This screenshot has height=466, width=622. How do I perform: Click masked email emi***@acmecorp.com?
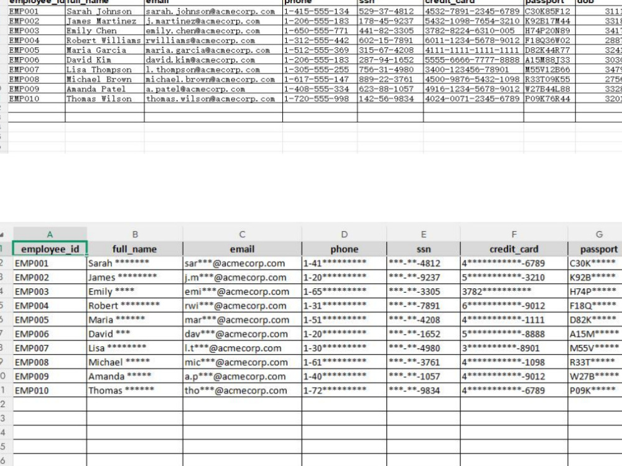pos(242,291)
